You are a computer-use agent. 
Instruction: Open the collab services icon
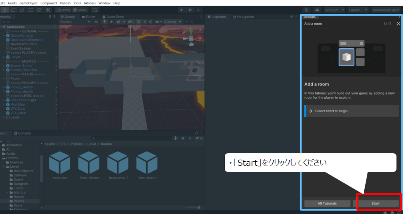coord(307,10)
